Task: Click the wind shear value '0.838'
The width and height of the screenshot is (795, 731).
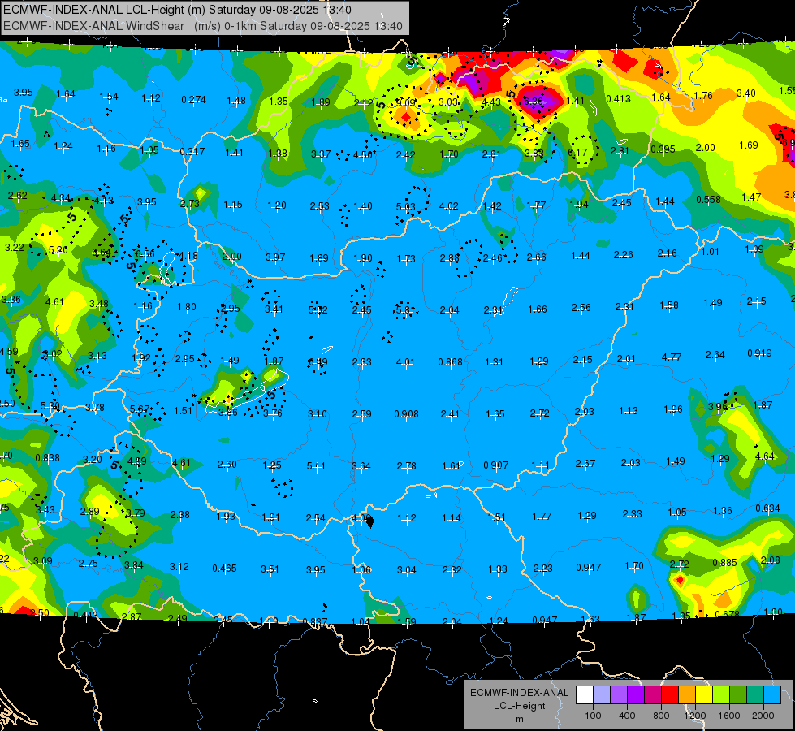Action: 47,458
